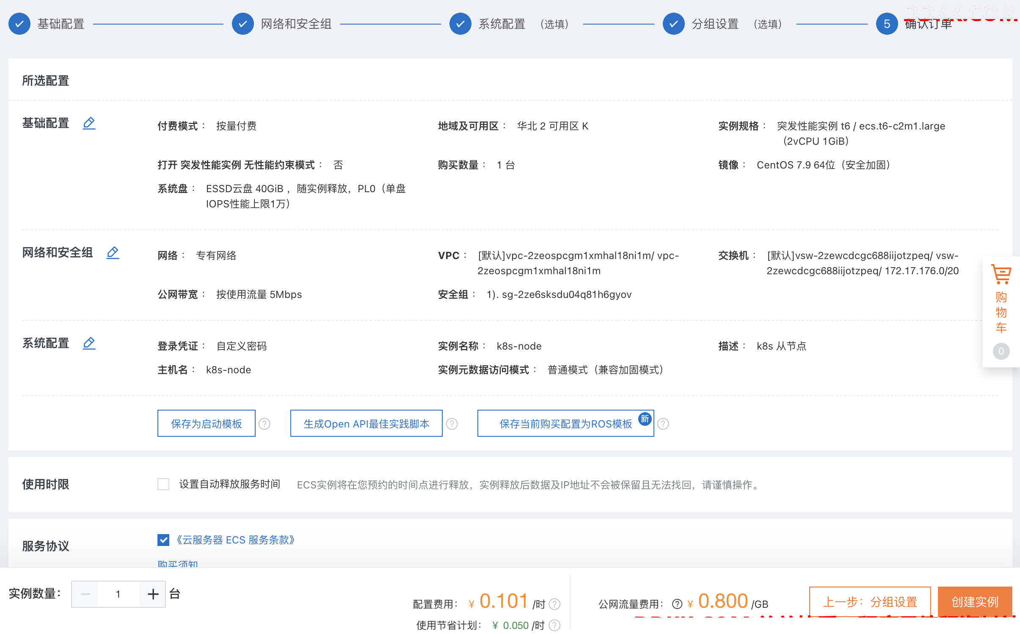Click help icon beside 生成Open API最佳实践脚本

click(452, 424)
